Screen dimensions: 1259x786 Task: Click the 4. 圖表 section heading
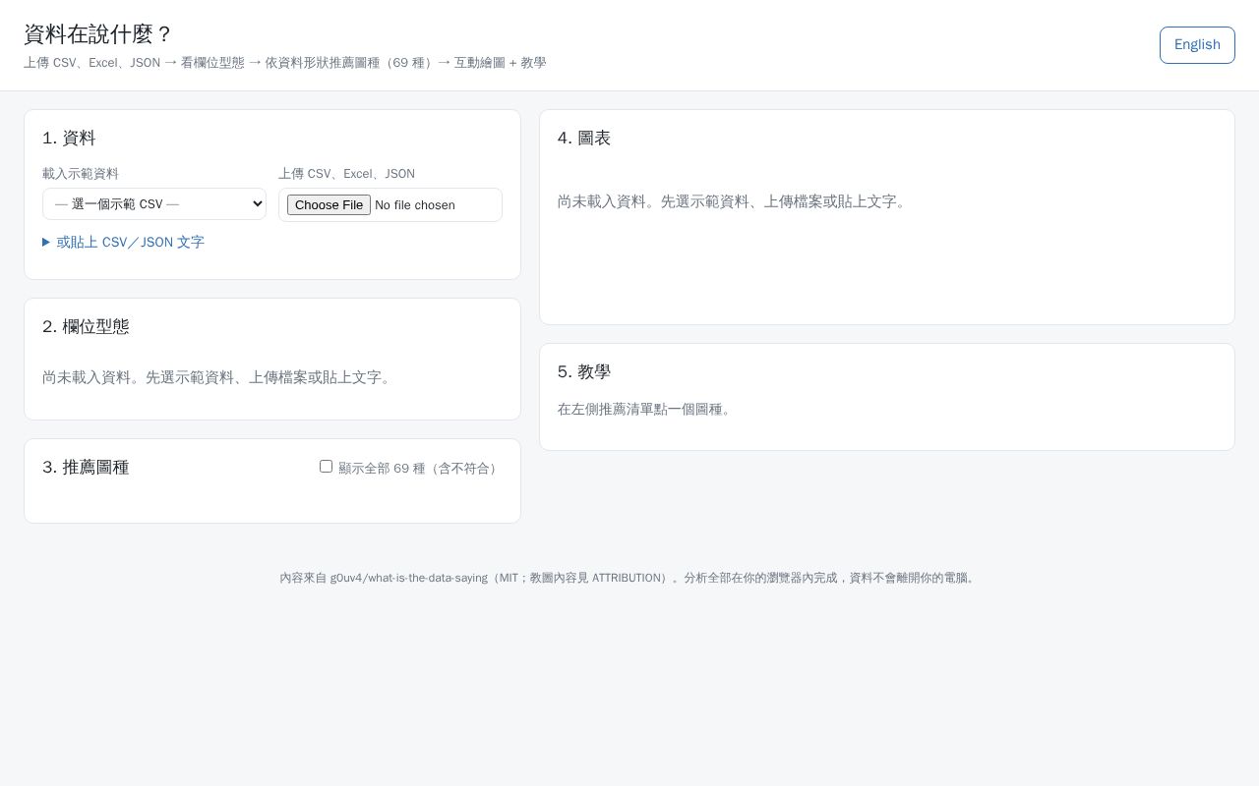pos(584,139)
